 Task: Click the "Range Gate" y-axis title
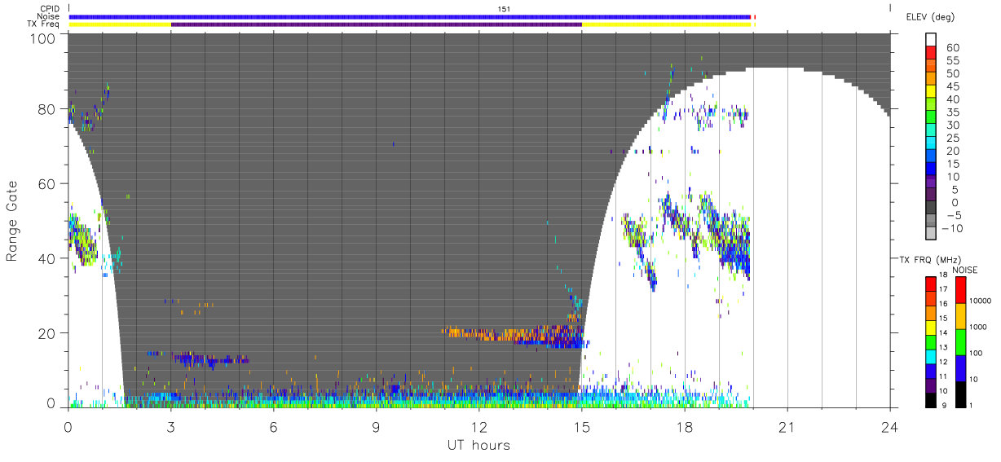click(x=12, y=221)
